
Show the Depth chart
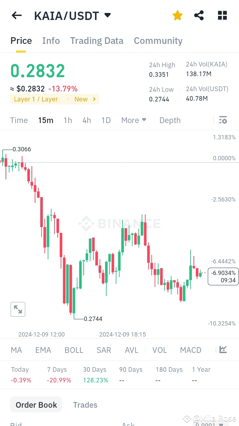(x=170, y=120)
